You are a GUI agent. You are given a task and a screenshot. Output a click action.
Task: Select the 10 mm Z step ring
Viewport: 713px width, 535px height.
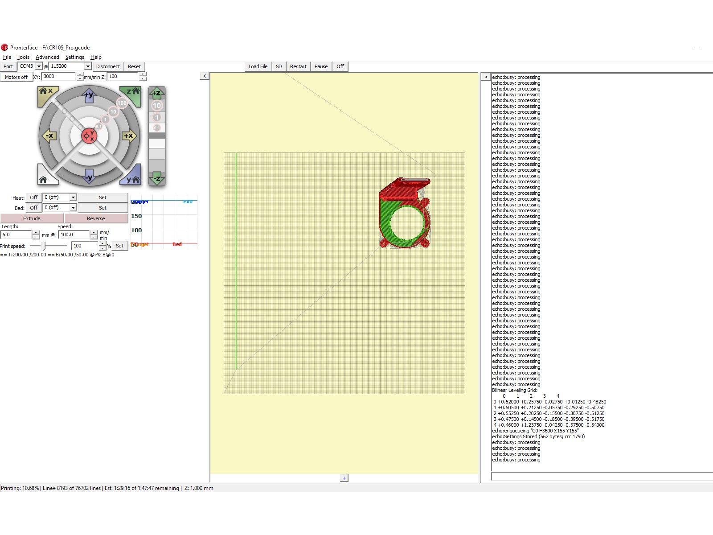pos(157,106)
